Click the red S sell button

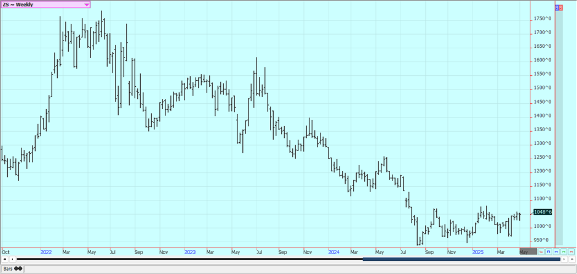[561, 7]
